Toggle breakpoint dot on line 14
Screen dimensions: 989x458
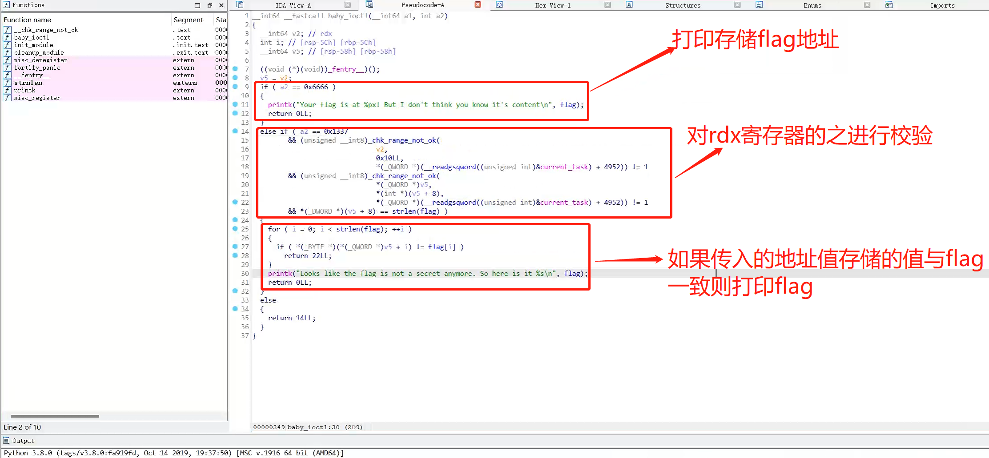[235, 131]
